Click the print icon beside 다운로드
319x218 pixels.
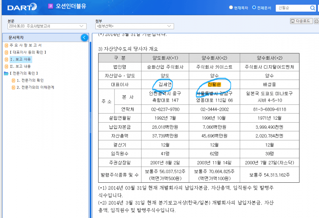pyautogui.click(x=316, y=21)
